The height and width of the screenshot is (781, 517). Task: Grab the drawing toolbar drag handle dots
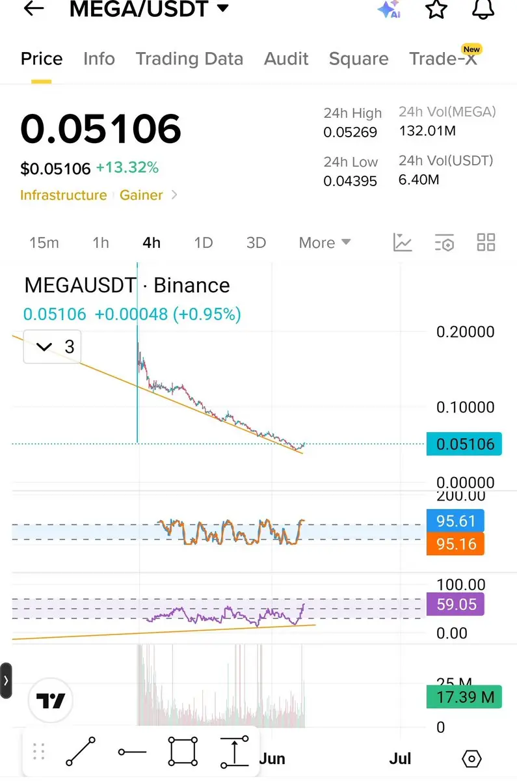38,752
